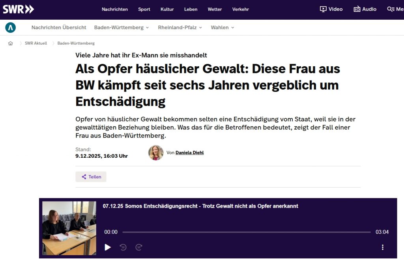Open Nachrichten Übersicht tab

[59, 28]
